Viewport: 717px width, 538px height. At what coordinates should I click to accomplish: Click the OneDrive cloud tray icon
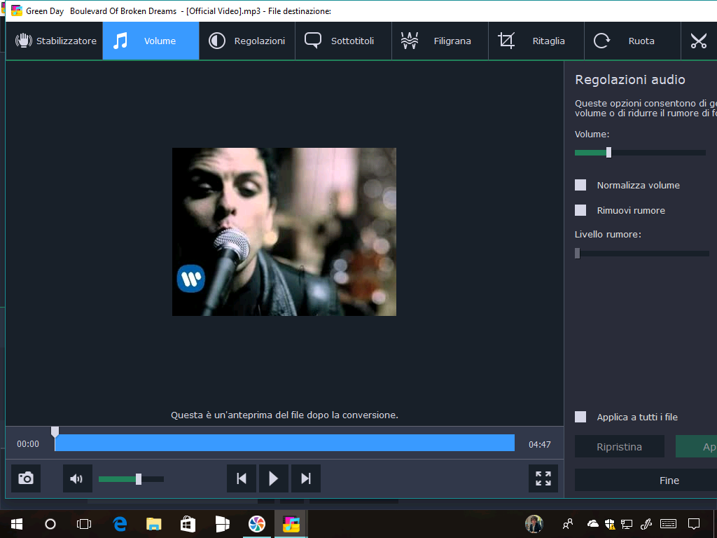(592, 524)
